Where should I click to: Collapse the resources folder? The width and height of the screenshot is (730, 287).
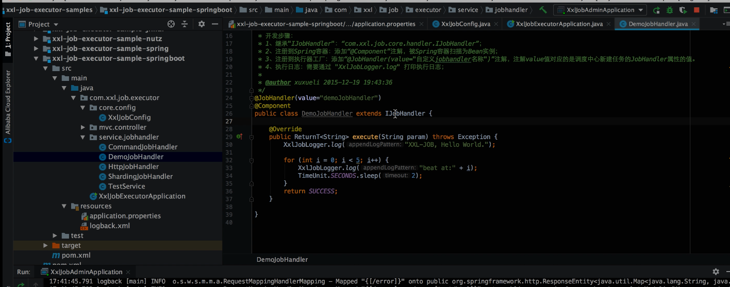click(x=64, y=206)
